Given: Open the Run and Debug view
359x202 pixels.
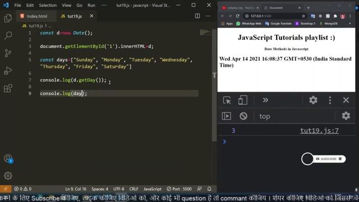Looking at the screenshot, I should (8, 71).
